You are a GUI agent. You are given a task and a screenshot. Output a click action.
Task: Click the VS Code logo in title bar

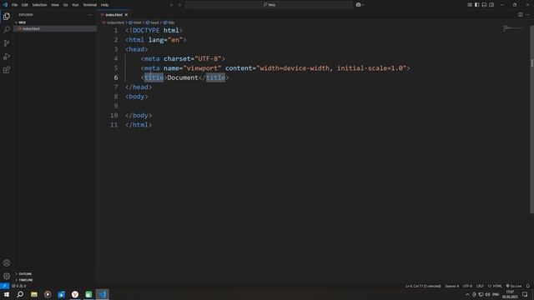click(x=5, y=5)
